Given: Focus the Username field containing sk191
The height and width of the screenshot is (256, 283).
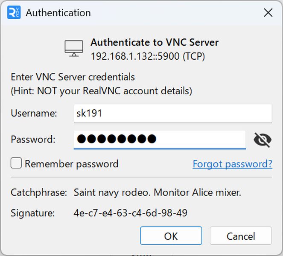Looking at the screenshot, I should [x=173, y=113].
